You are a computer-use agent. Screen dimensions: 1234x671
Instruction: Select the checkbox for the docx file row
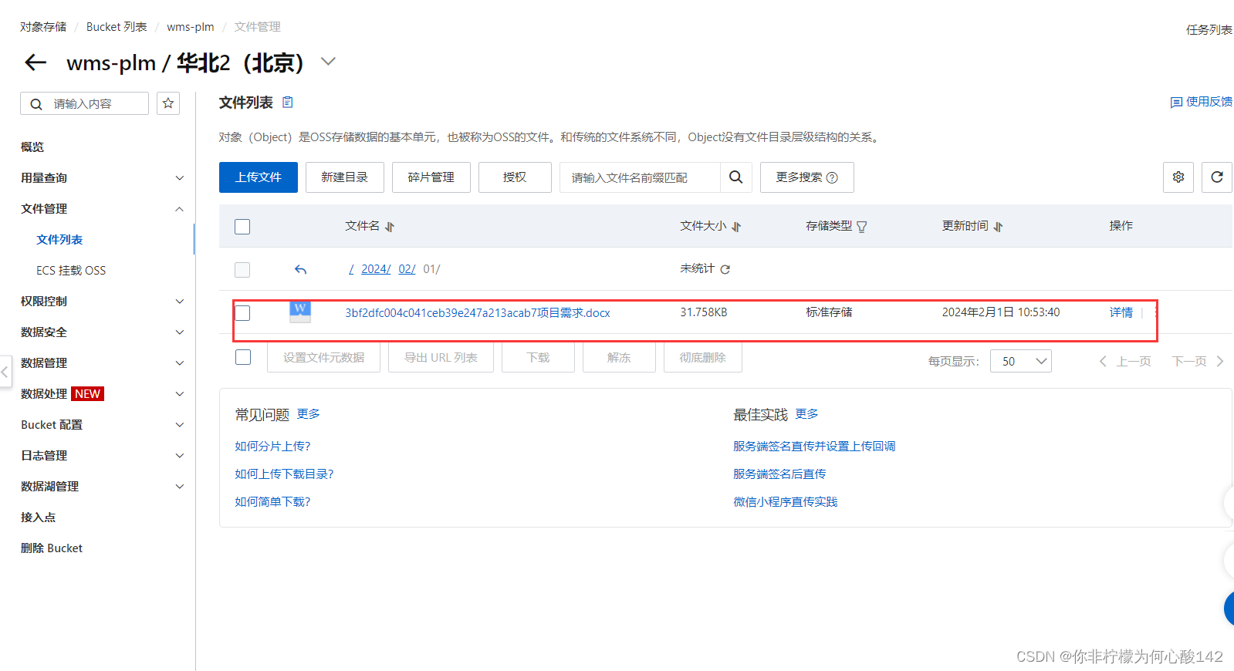coord(242,312)
